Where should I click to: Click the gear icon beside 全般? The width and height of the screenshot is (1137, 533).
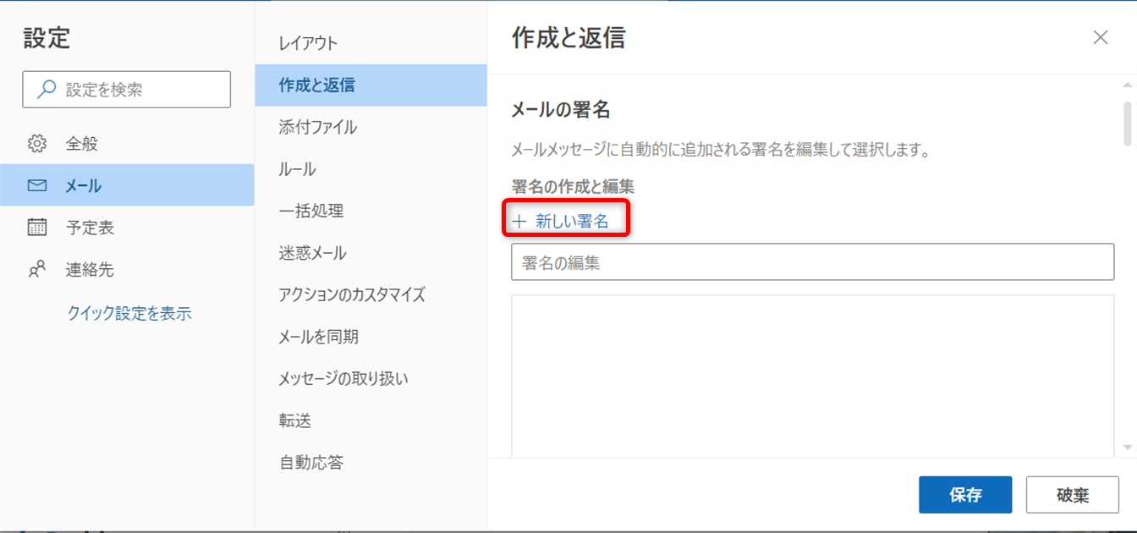tap(37, 144)
